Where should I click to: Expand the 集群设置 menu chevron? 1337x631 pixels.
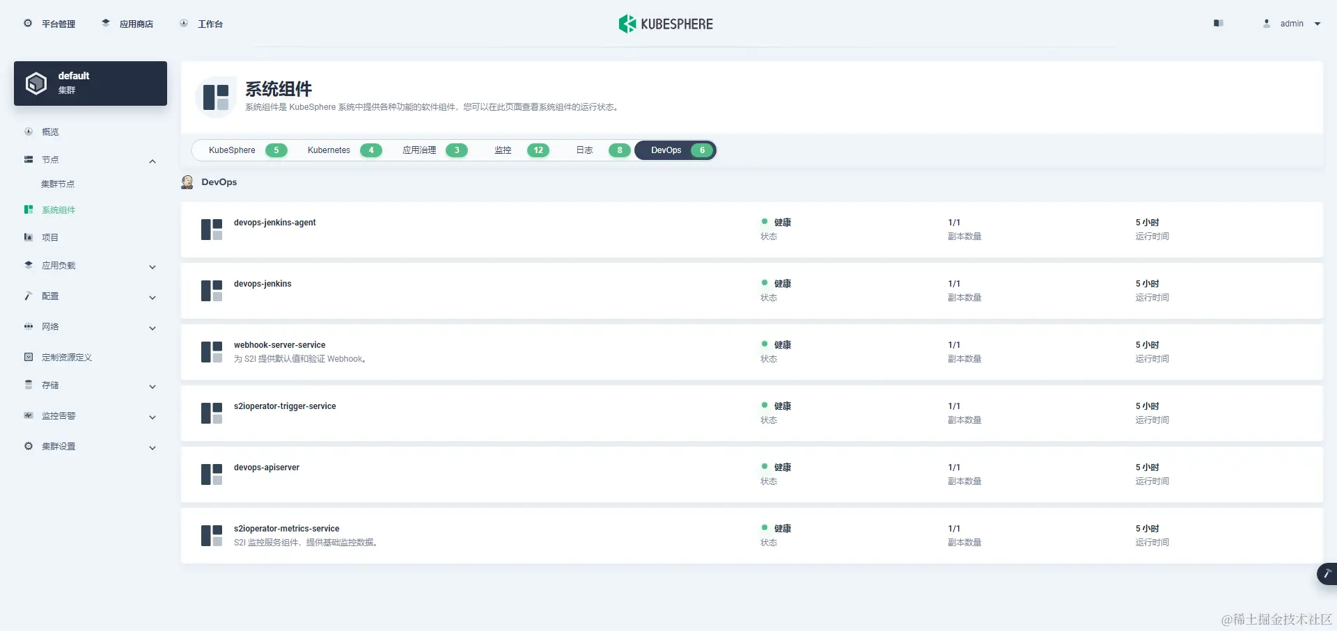153,448
